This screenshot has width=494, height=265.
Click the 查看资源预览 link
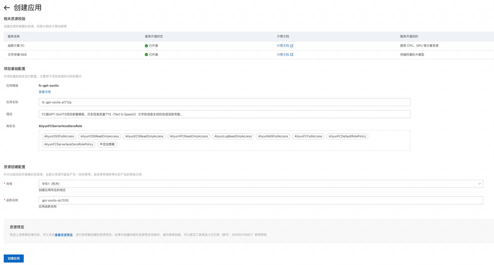64,235
